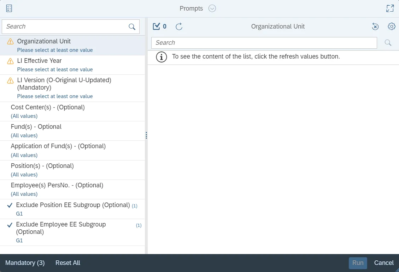This screenshot has height=272, width=399.
Task: Reset the Organizational Unit prompt values icon
Action: 375,26
